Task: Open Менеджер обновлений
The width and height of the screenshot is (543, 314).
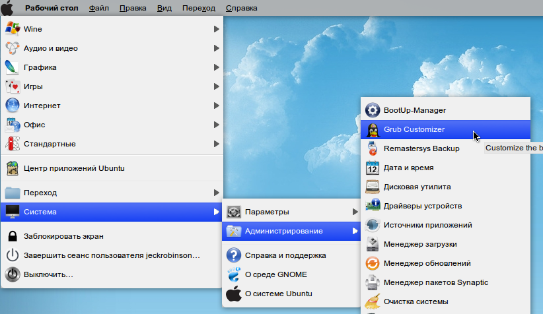Action: click(445, 263)
